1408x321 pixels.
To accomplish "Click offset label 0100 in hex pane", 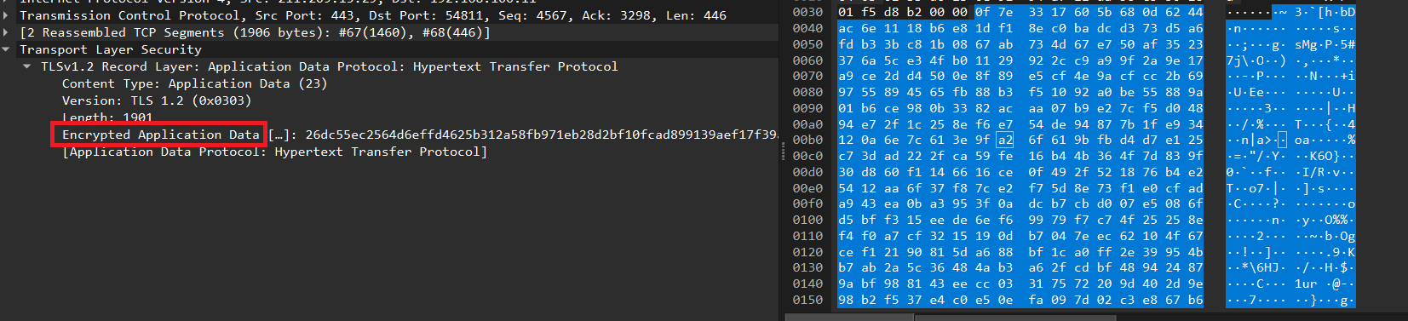I will point(807,220).
